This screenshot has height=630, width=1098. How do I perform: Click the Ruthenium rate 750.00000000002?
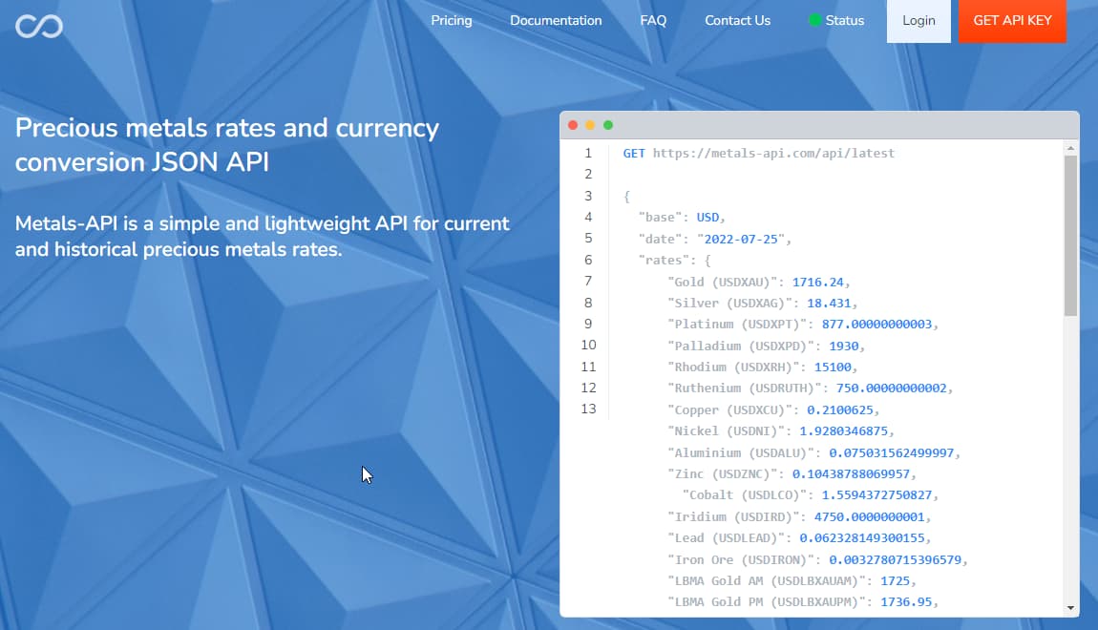[x=892, y=388]
